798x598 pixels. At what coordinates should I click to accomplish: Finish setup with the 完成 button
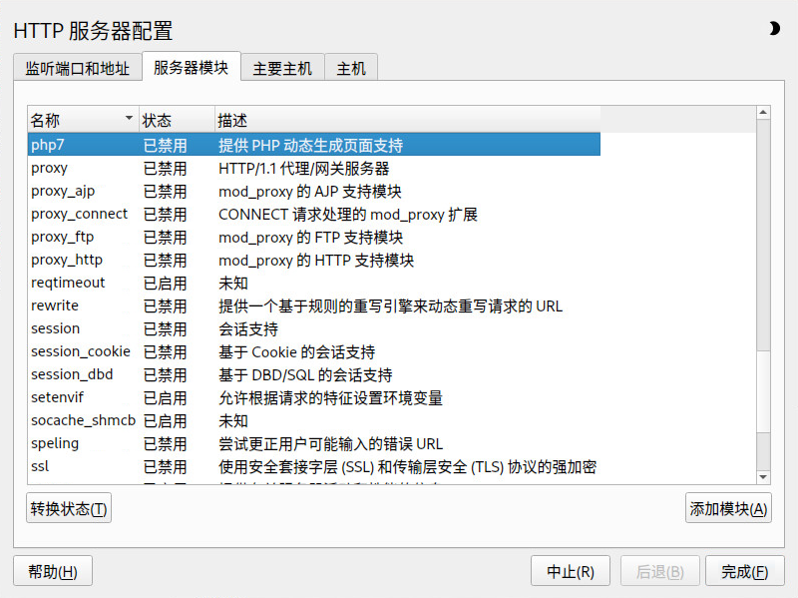(744, 572)
